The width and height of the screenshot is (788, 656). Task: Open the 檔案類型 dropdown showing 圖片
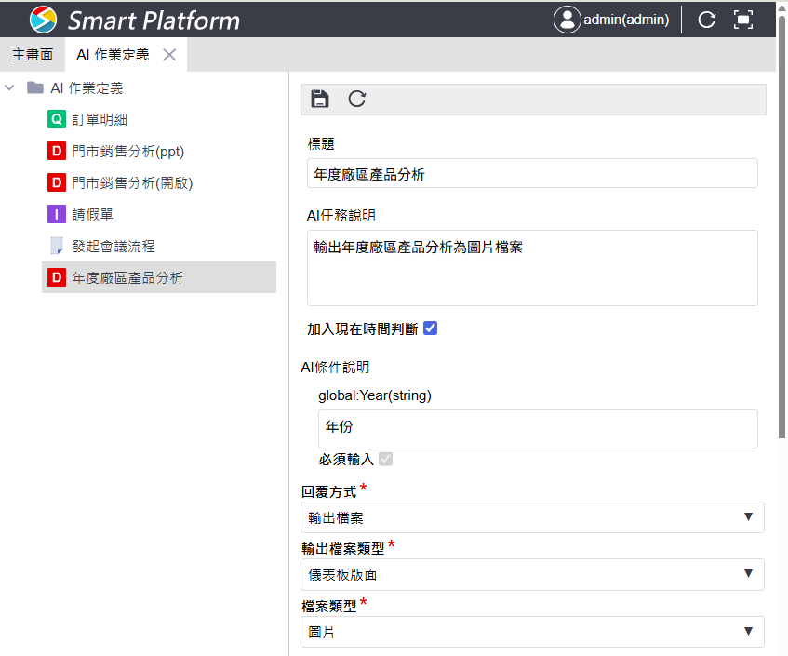point(532,632)
